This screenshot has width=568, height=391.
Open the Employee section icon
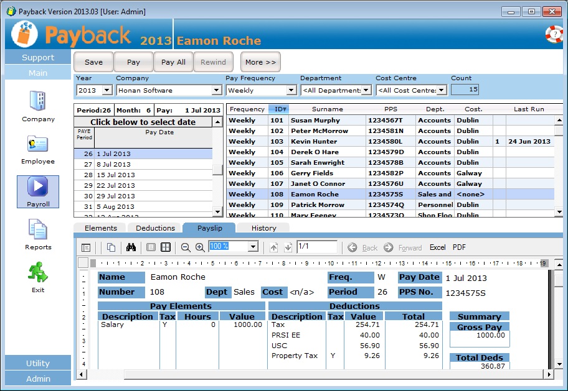(38, 144)
